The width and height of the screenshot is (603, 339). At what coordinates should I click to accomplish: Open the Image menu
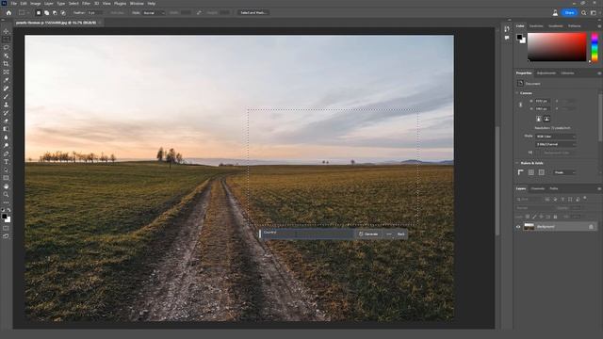pos(36,4)
